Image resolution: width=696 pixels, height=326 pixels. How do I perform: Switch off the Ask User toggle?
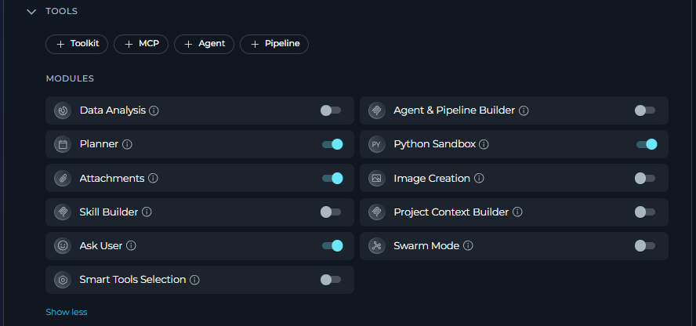point(332,246)
